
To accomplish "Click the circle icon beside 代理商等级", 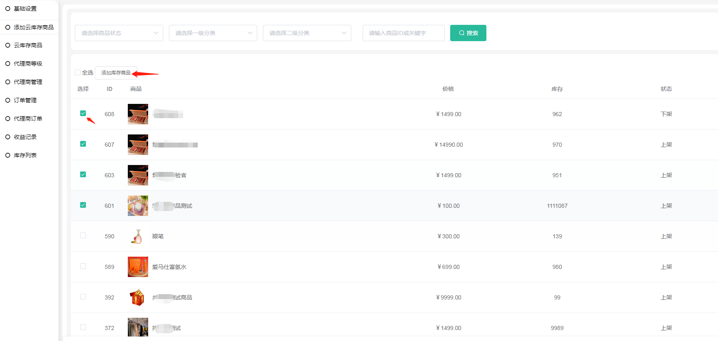I will (x=8, y=64).
